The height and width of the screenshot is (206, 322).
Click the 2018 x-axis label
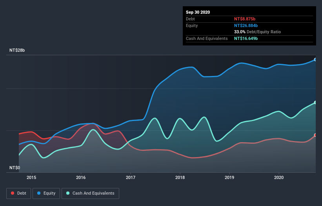click(x=180, y=177)
